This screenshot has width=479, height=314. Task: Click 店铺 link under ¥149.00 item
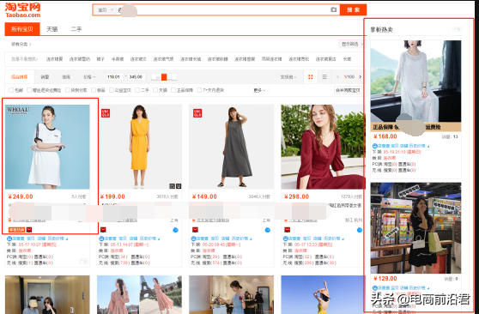(x=225, y=239)
